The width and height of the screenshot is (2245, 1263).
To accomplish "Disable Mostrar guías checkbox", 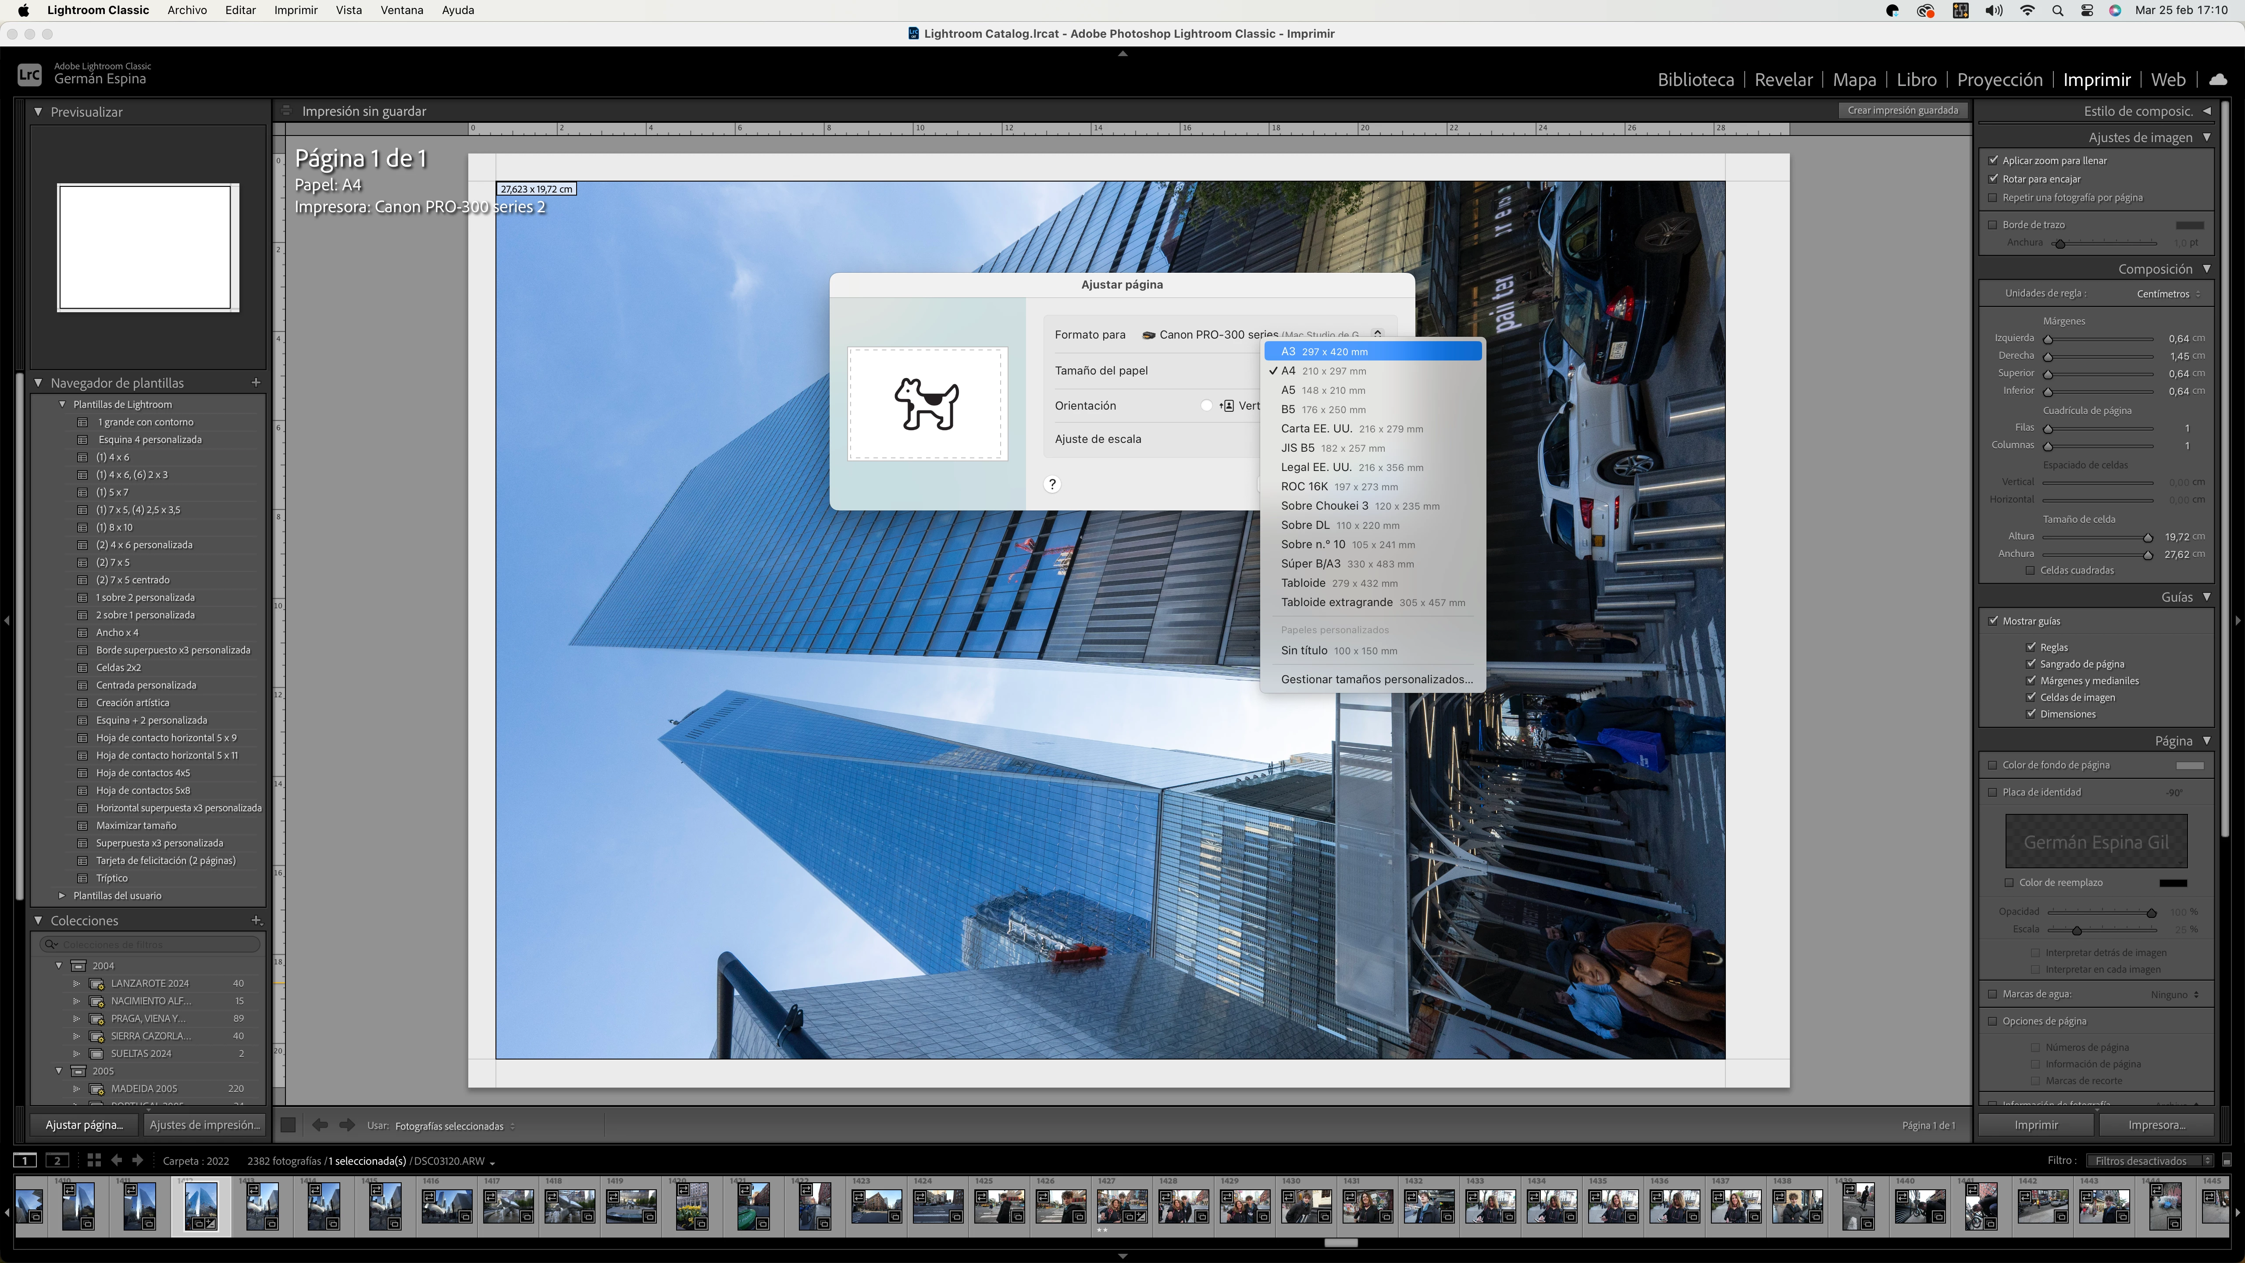I will coord(1993,621).
